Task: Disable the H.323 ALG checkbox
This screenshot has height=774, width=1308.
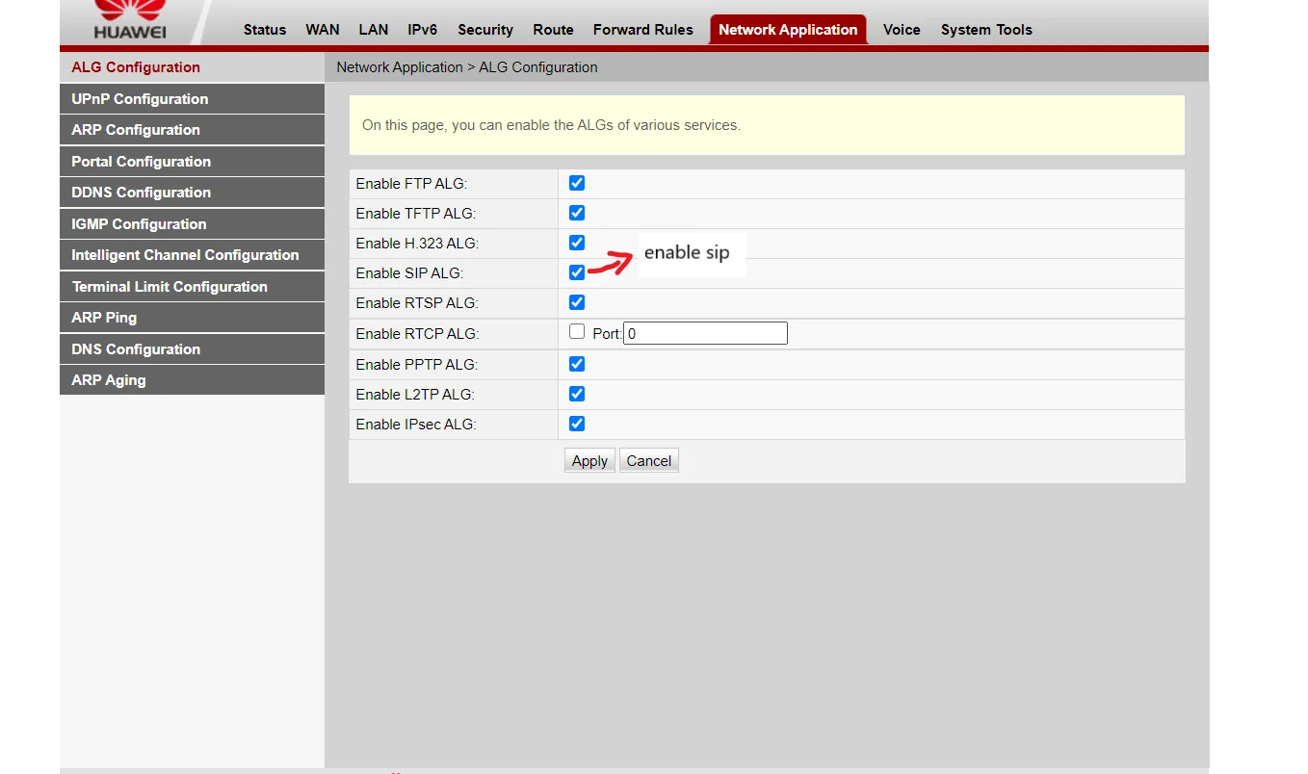Action: click(577, 243)
